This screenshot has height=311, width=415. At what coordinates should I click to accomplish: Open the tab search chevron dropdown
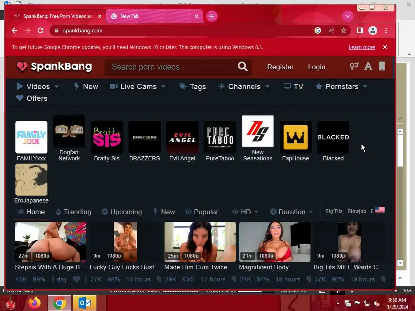[x=347, y=16]
